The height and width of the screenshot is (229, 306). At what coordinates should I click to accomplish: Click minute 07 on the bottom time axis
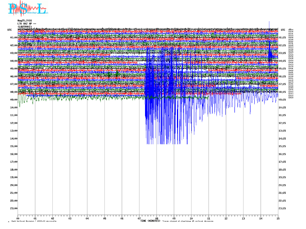click(x=139, y=218)
